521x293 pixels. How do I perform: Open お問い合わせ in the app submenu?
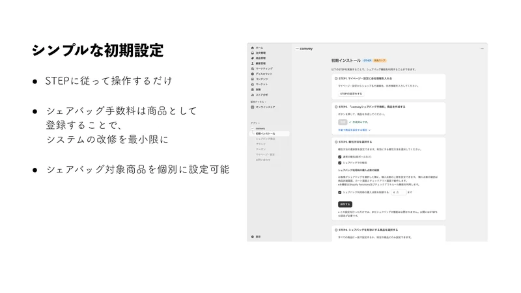263,160
